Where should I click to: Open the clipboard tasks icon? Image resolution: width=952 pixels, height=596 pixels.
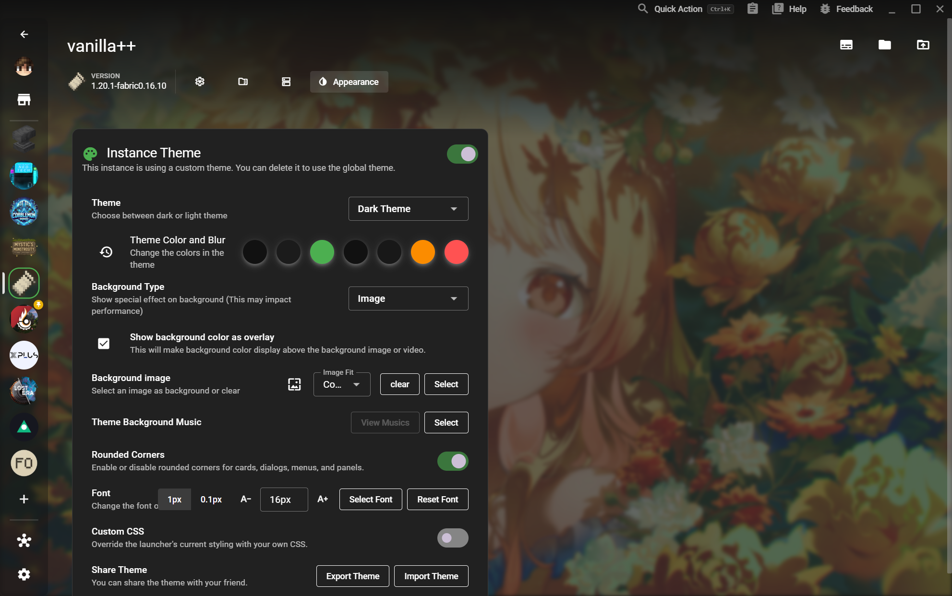tap(753, 9)
